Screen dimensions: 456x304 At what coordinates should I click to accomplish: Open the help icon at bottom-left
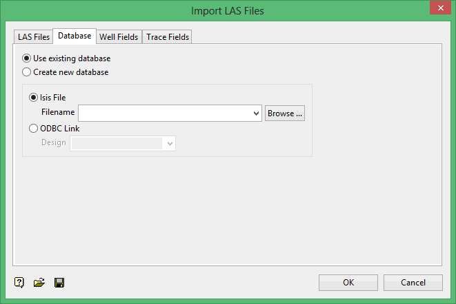(19, 282)
